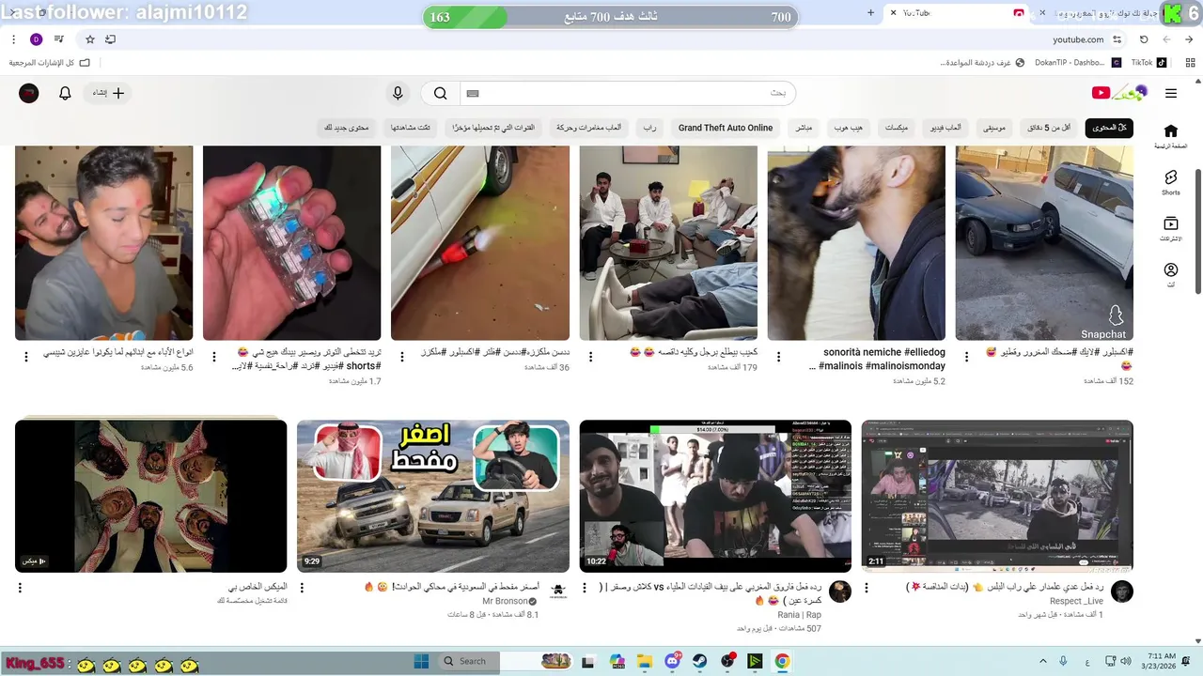Image resolution: width=1203 pixels, height=676 pixels.
Task: Open options for the 5.6 million views short
Action: click(25, 357)
